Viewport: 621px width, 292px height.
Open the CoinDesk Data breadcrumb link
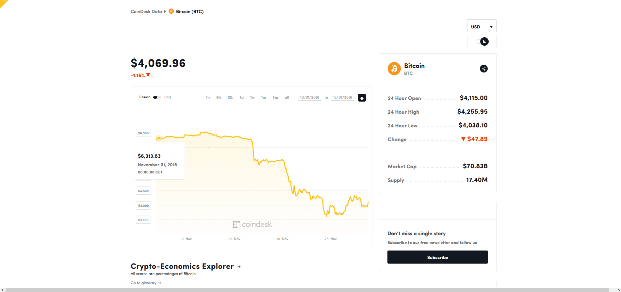point(146,11)
